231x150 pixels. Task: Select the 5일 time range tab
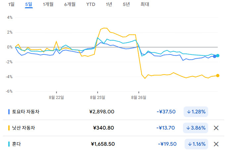click(29, 4)
